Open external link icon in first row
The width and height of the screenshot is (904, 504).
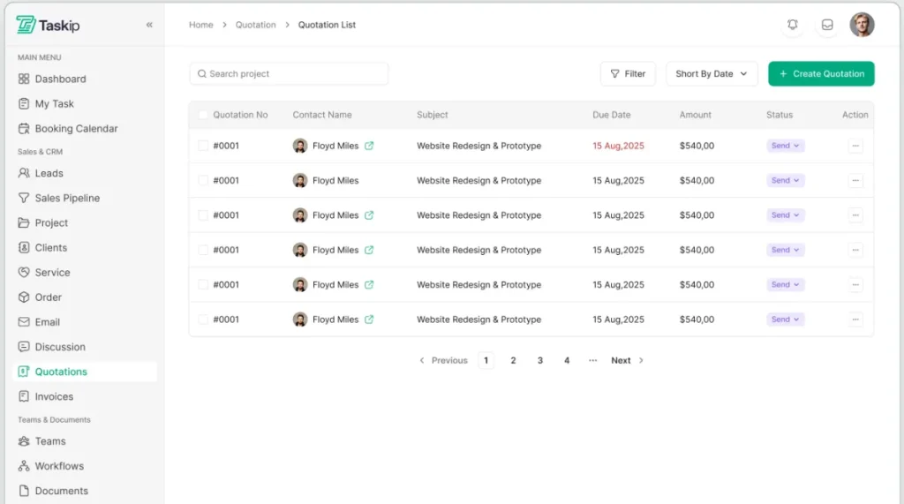click(369, 146)
